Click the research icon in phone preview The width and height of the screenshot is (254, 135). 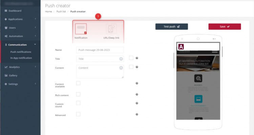tap(198, 78)
